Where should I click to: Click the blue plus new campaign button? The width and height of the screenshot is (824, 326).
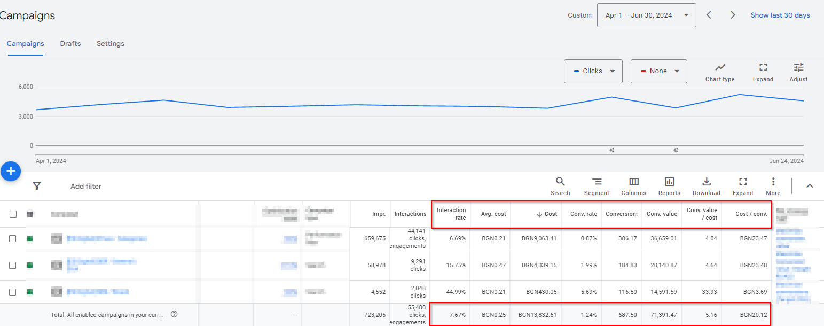tap(11, 172)
